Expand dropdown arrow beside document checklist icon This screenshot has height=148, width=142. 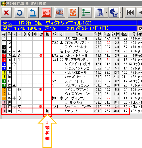106,13
